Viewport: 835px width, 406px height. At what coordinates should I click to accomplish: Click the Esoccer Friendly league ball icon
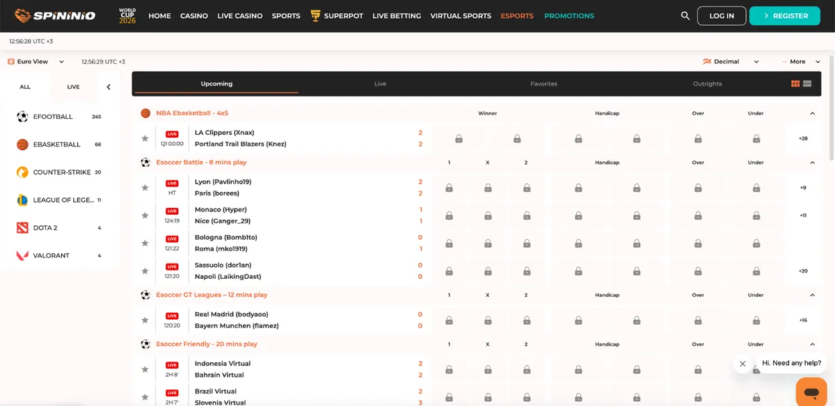(x=145, y=344)
